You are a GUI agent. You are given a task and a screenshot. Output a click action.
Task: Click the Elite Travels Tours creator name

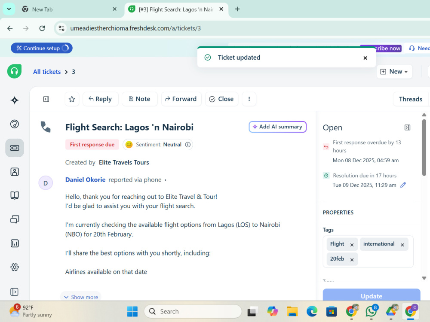(124, 162)
